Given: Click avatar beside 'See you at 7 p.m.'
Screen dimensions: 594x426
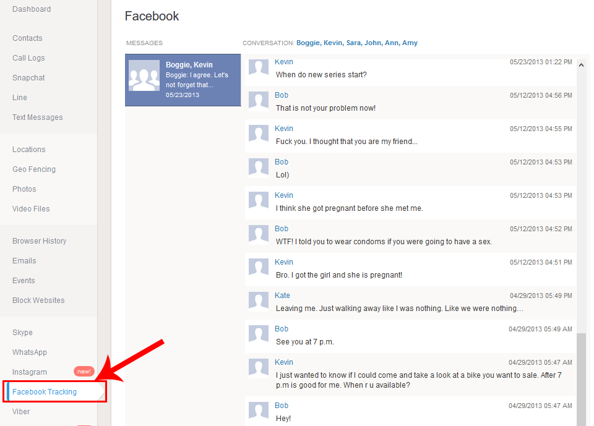Looking at the screenshot, I should [259, 334].
